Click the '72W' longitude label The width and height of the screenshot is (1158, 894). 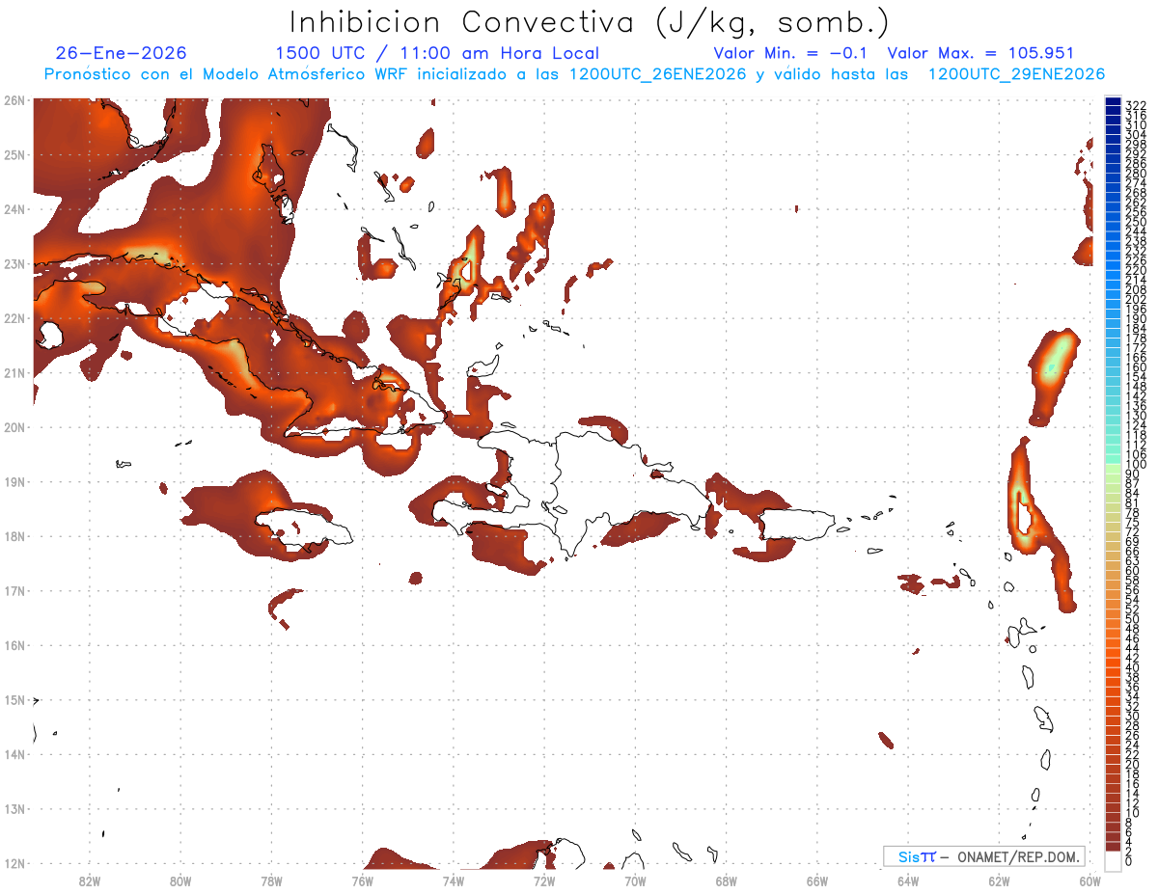click(544, 880)
